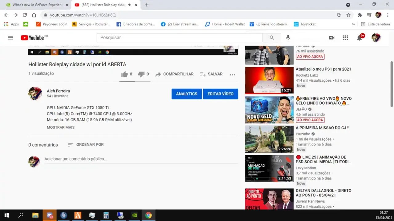Click SALVAR to save the video
394x221 pixels.
tap(211, 74)
